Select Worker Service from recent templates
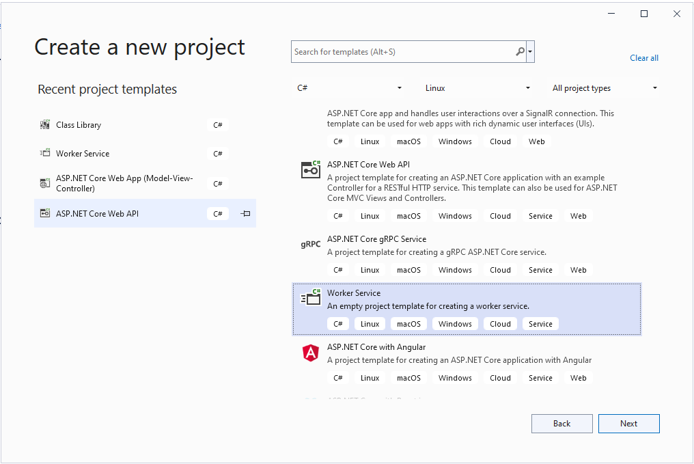 coord(145,154)
